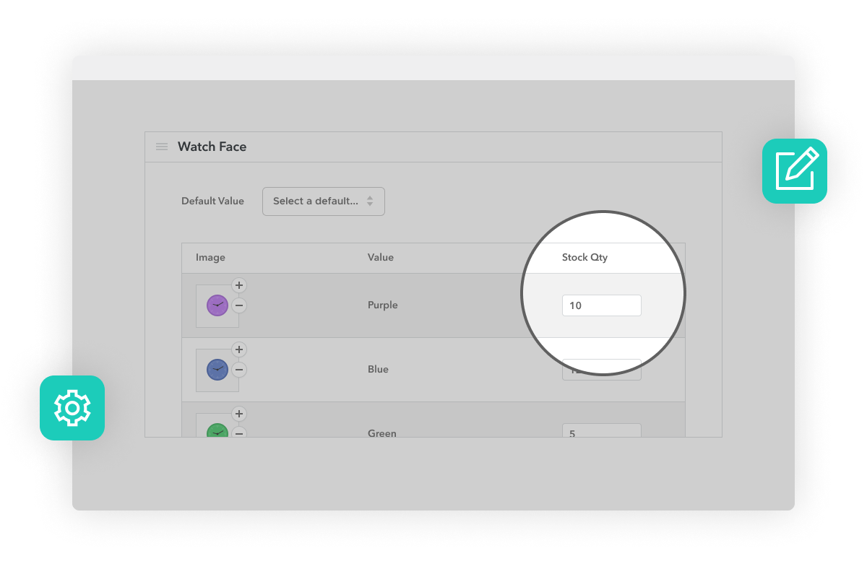Image resolution: width=867 pixels, height=569 pixels.
Task: Click the minus icon for the Blue row
Action: pos(238,370)
